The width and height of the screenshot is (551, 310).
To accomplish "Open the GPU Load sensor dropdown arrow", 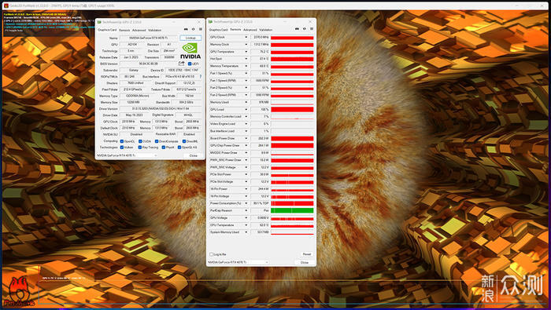I will pyautogui.click(x=246, y=109).
